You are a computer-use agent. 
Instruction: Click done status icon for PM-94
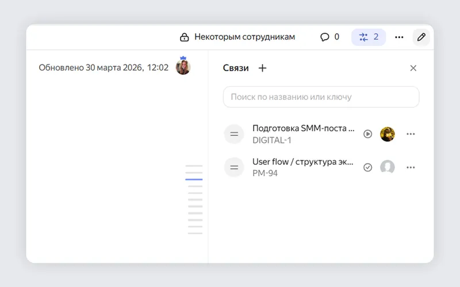click(367, 168)
